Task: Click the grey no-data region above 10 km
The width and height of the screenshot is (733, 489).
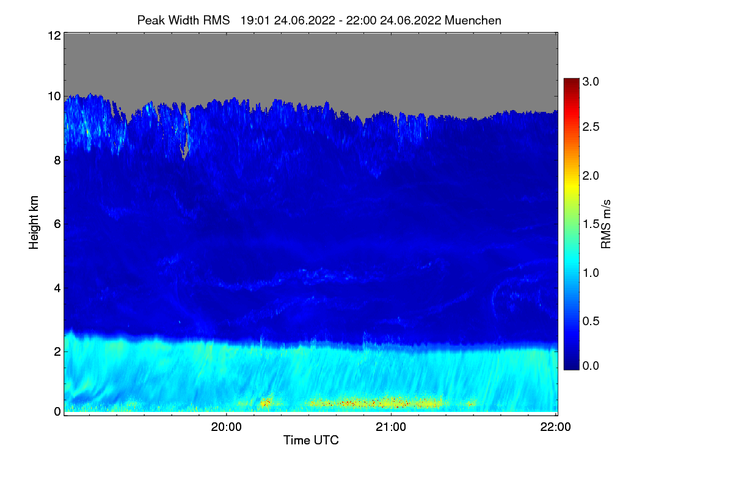Action: 310,63
